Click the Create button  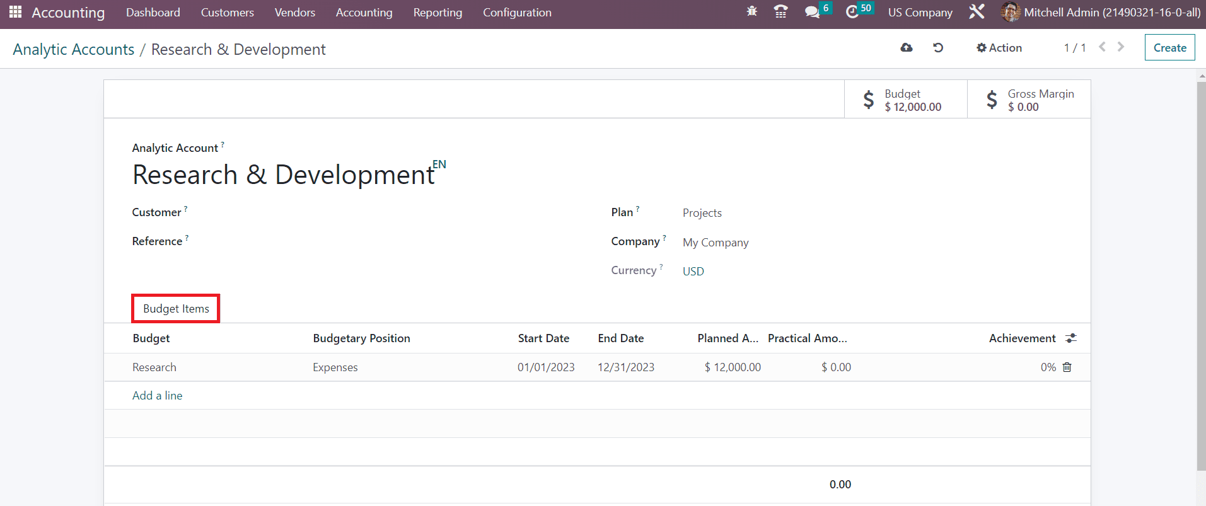(1169, 48)
